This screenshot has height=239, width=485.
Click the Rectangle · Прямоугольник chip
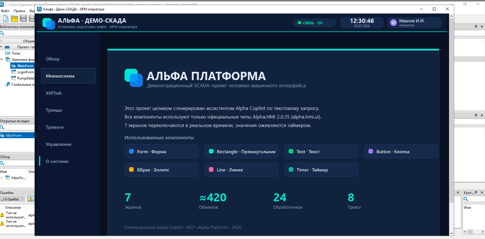click(241, 151)
